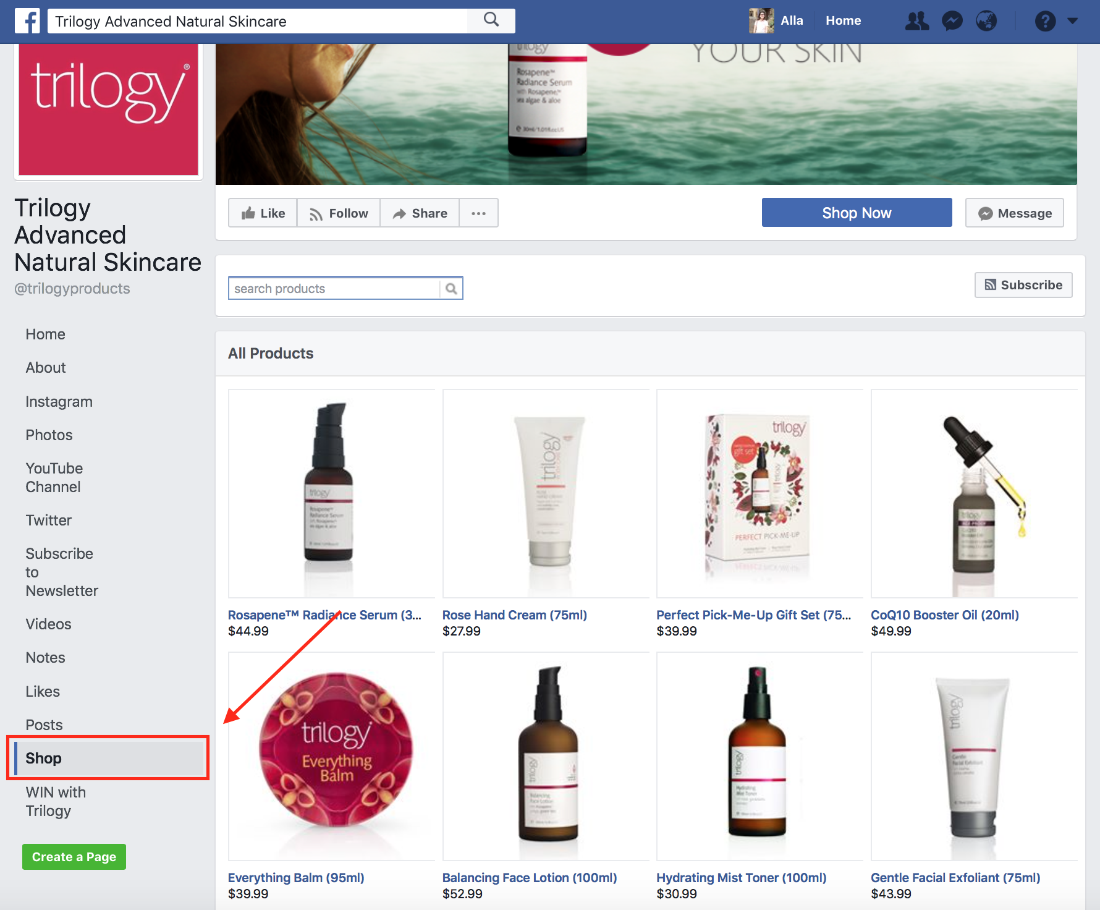Open the more options ellipsis button
1100x910 pixels.
pyautogui.click(x=478, y=213)
